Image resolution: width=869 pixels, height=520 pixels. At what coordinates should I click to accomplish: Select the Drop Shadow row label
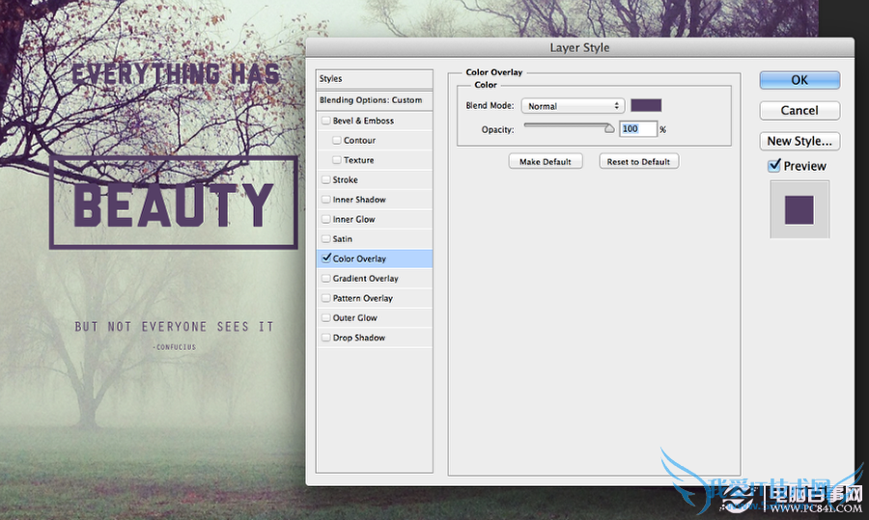point(358,338)
